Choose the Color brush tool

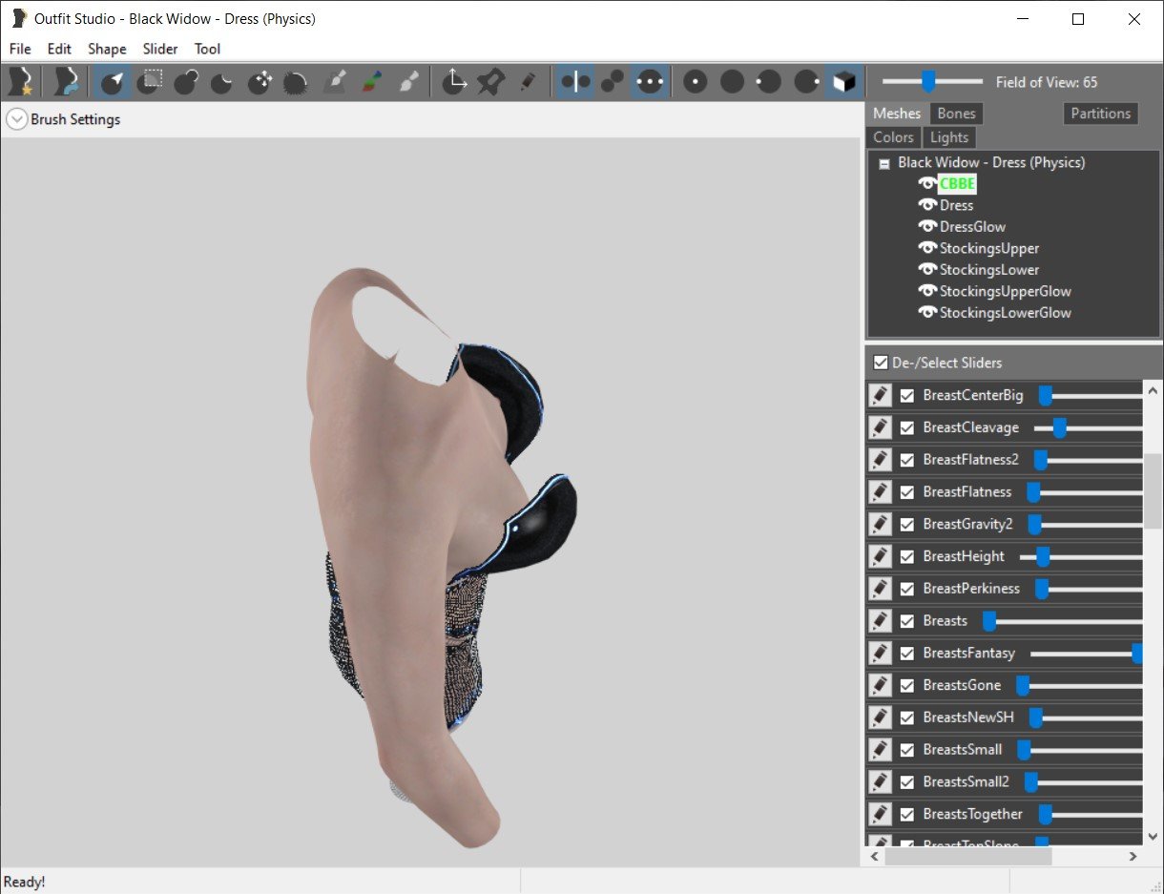coord(371,83)
